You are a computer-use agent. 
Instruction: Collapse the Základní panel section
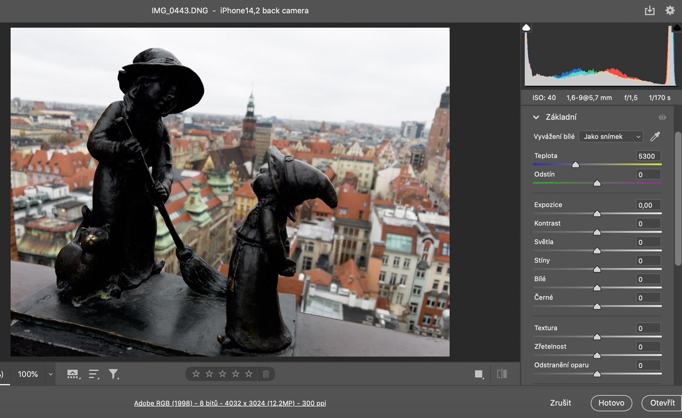[x=536, y=117]
